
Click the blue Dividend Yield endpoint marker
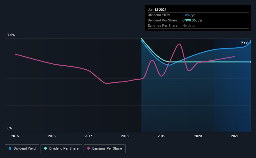point(251,41)
